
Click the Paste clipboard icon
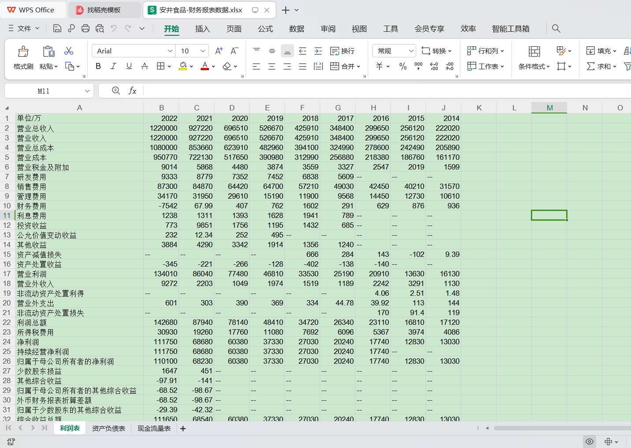pyautogui.click(x=49, y=51)
